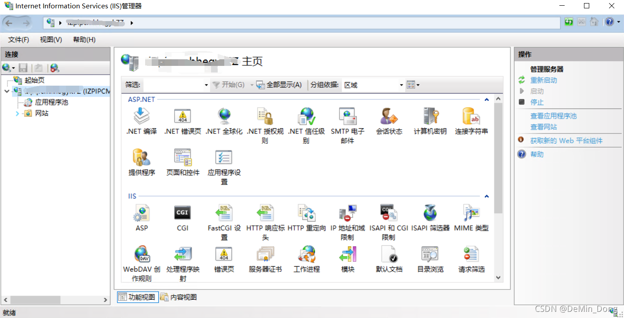
Task: Open the HTTP 响应标头 icon
Action: [265, 213]
